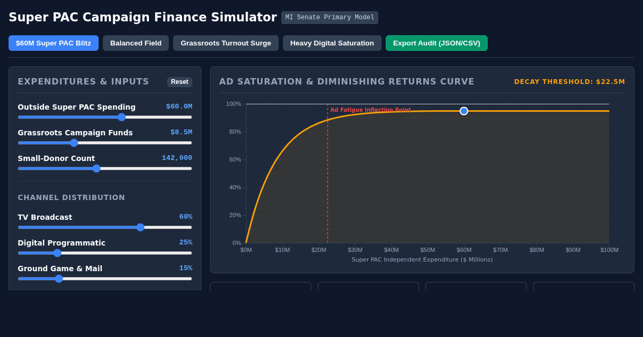
Task: Click the Channel Distribution heading
Action: (x=71, y=197)
